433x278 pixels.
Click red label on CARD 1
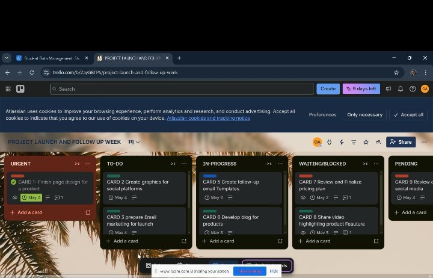click(x=17, y=176)
